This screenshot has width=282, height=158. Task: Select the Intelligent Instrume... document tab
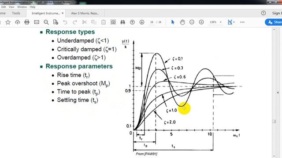46,13
